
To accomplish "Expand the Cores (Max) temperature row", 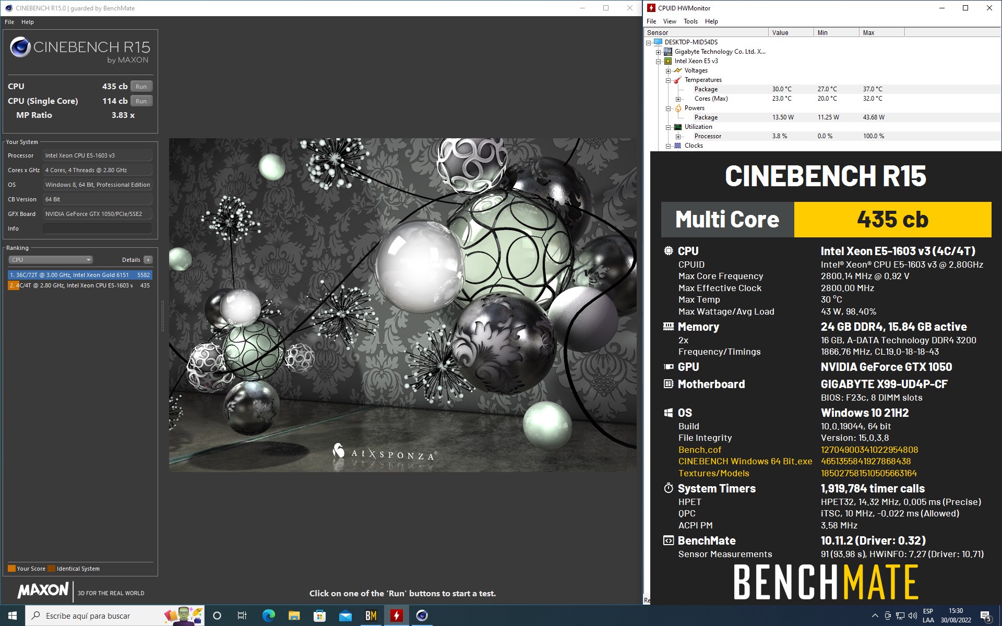I will tap(678, 99).
